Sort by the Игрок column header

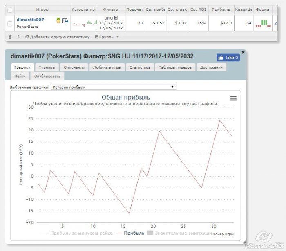[42, 9]
